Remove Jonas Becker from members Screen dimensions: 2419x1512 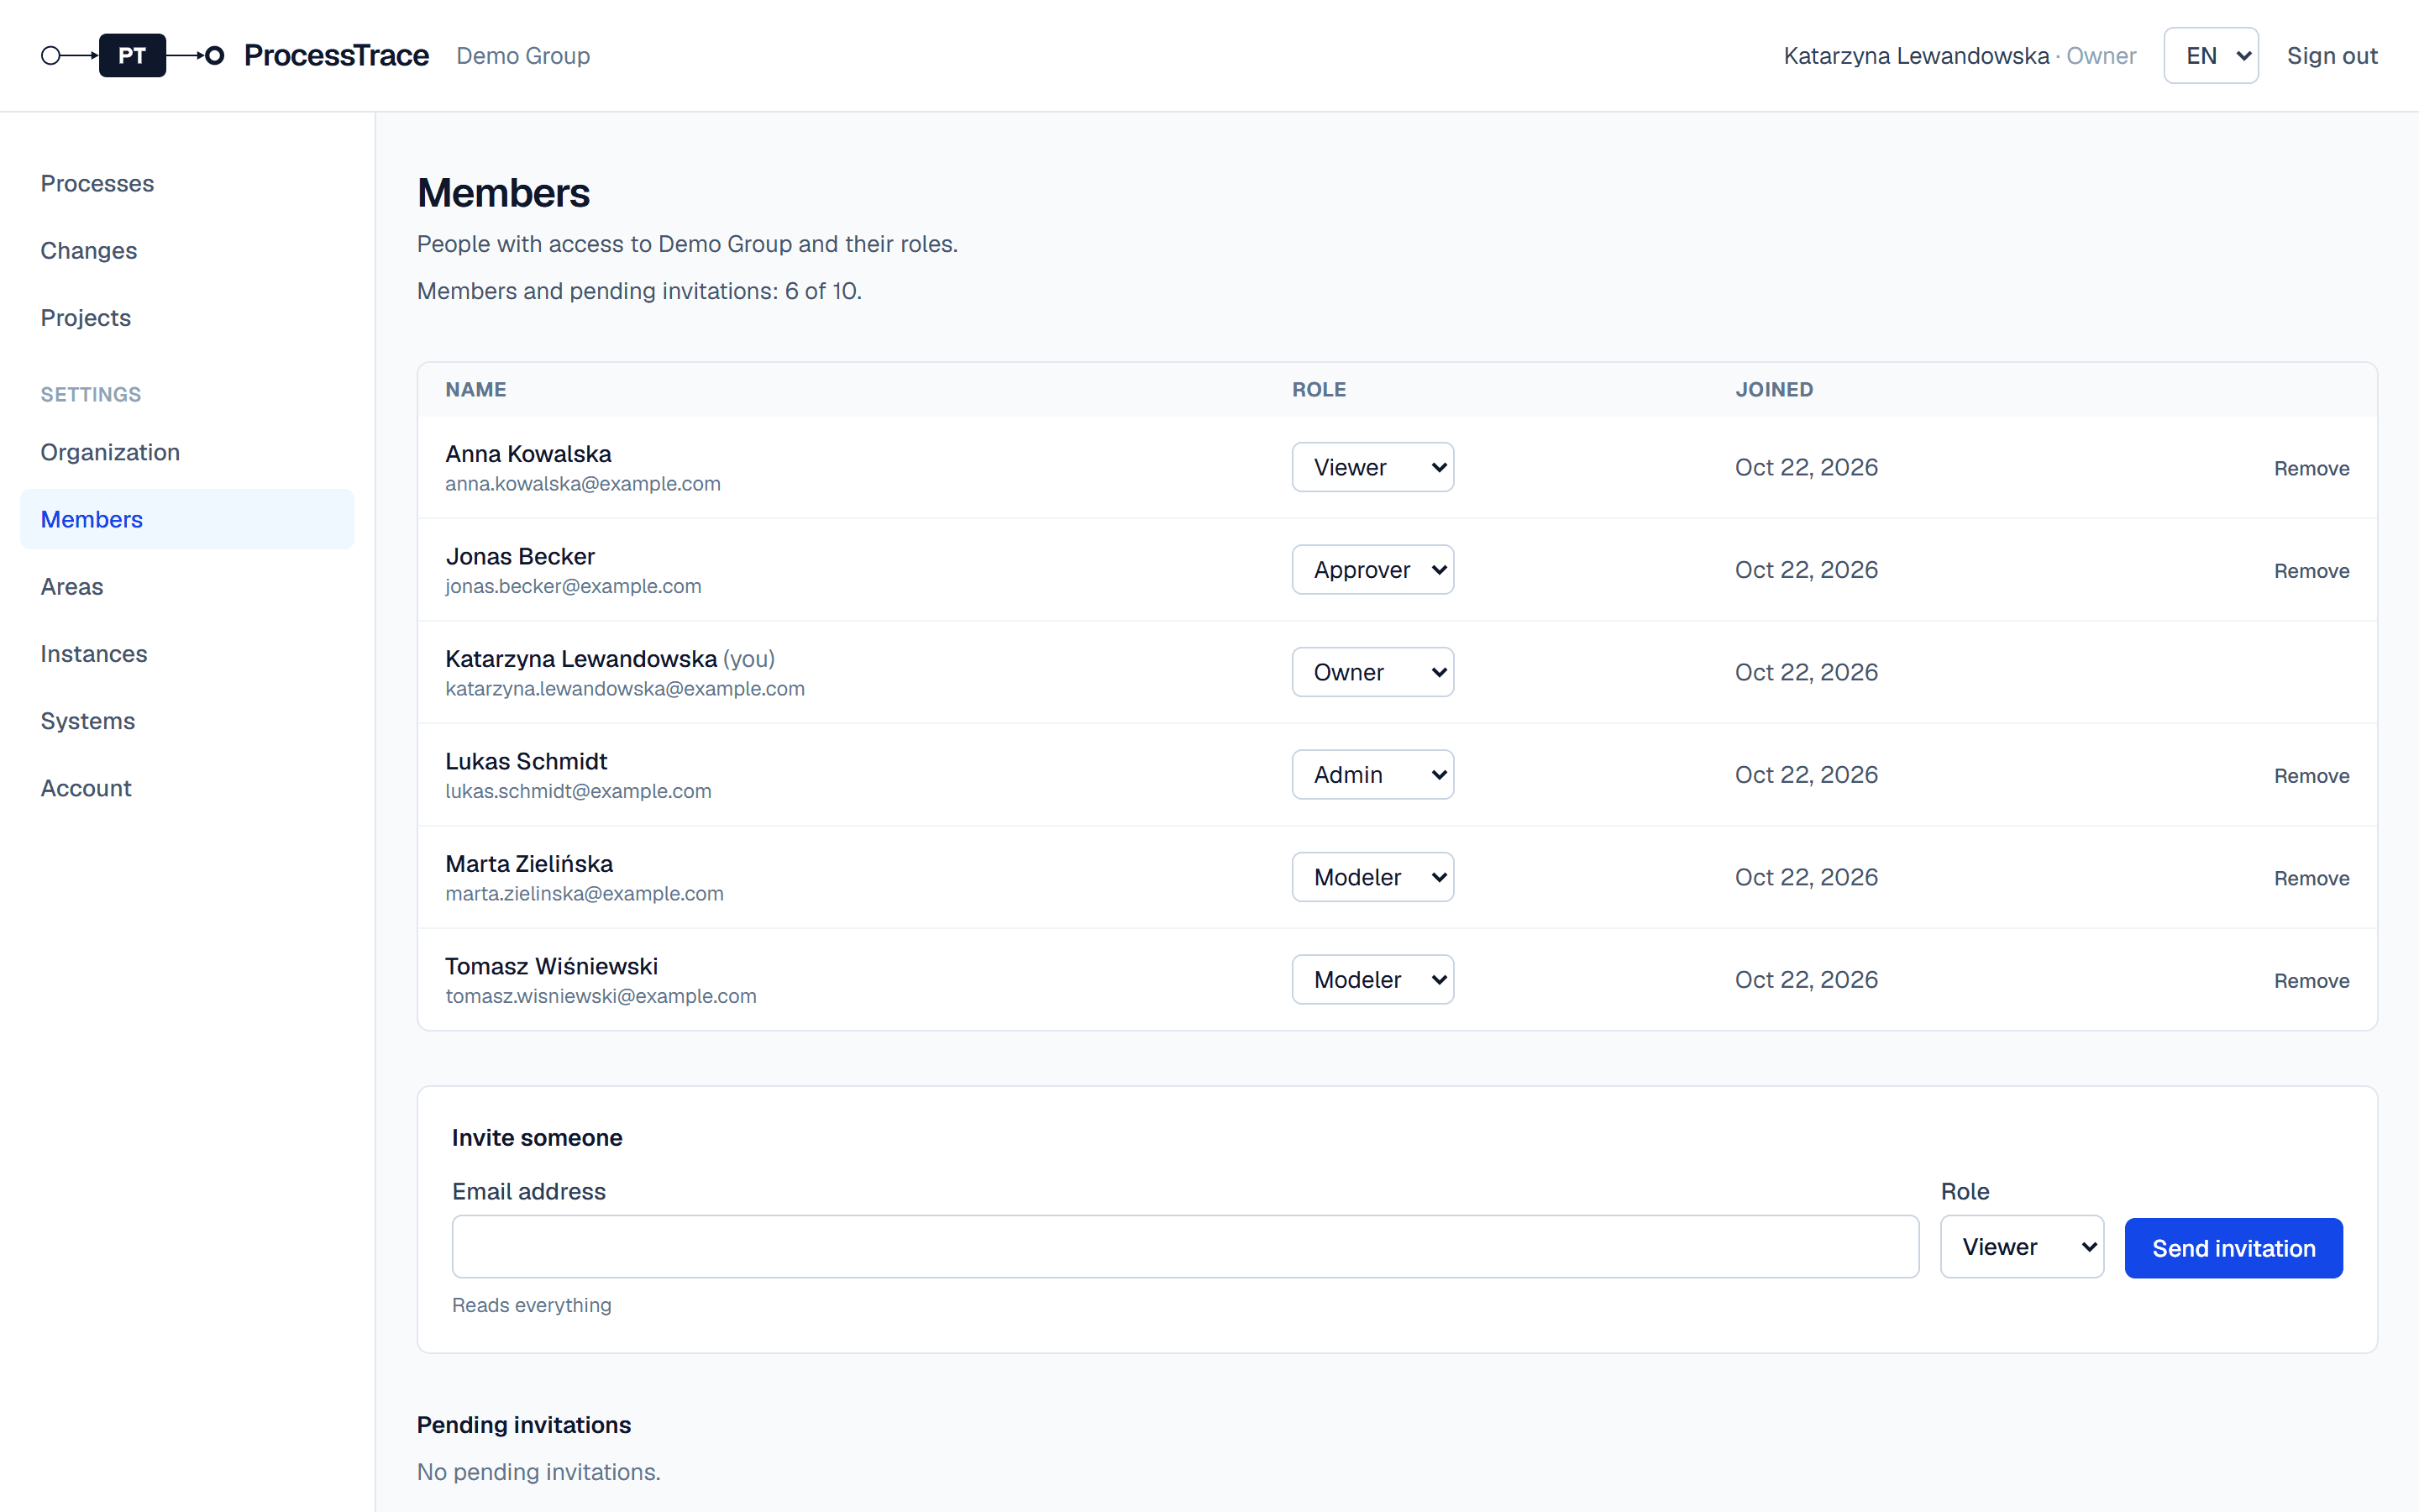click(x=2311, y=571)
